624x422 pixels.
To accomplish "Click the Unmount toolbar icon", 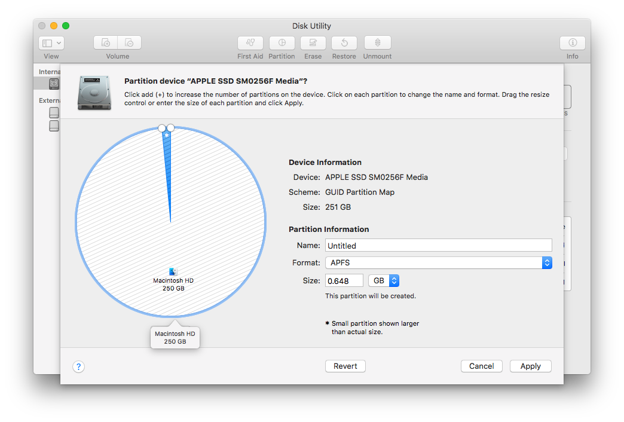I will point(377,42).
